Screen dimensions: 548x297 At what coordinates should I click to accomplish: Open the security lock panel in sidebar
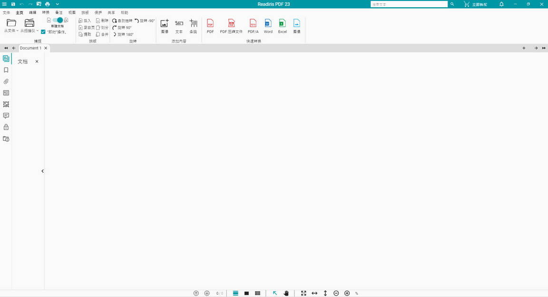pos(6,127)
